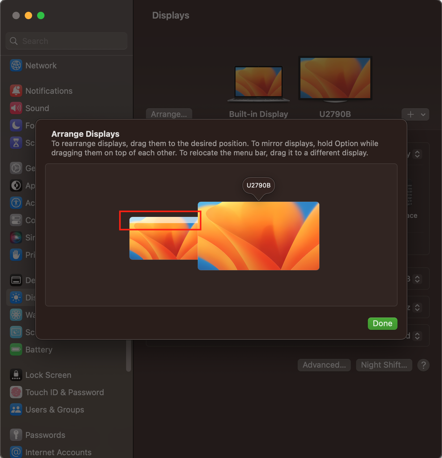Viewport: 442px width, 458px height.
Task: Open the Desktop & Dock icon
Action: 16,280
